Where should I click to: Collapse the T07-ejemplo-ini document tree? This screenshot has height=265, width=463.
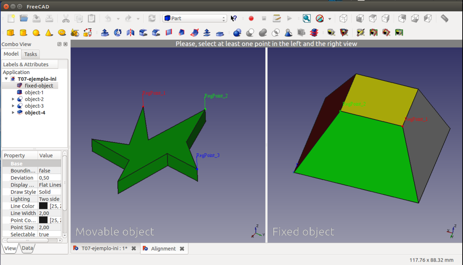pos(6,79)
